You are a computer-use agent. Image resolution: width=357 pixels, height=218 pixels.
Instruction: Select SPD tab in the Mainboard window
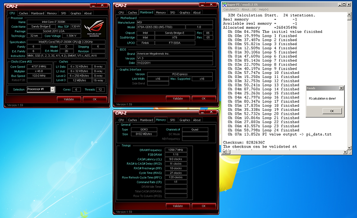[x=173, y=12]
